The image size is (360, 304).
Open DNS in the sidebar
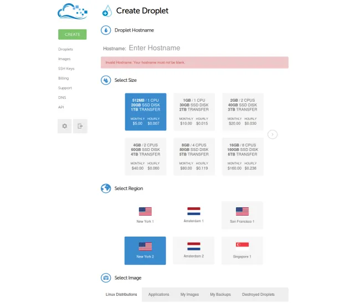click(62, 97)
